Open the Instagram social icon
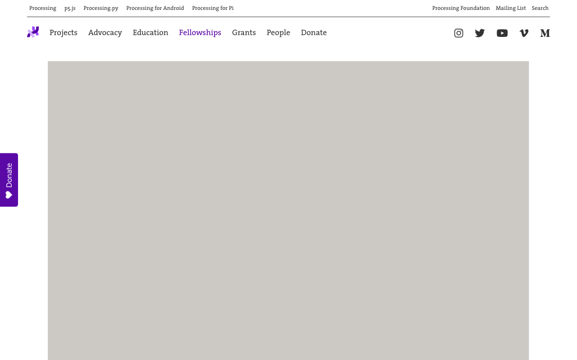The width and height of the screenshot is (577, 360). point(458,33)
